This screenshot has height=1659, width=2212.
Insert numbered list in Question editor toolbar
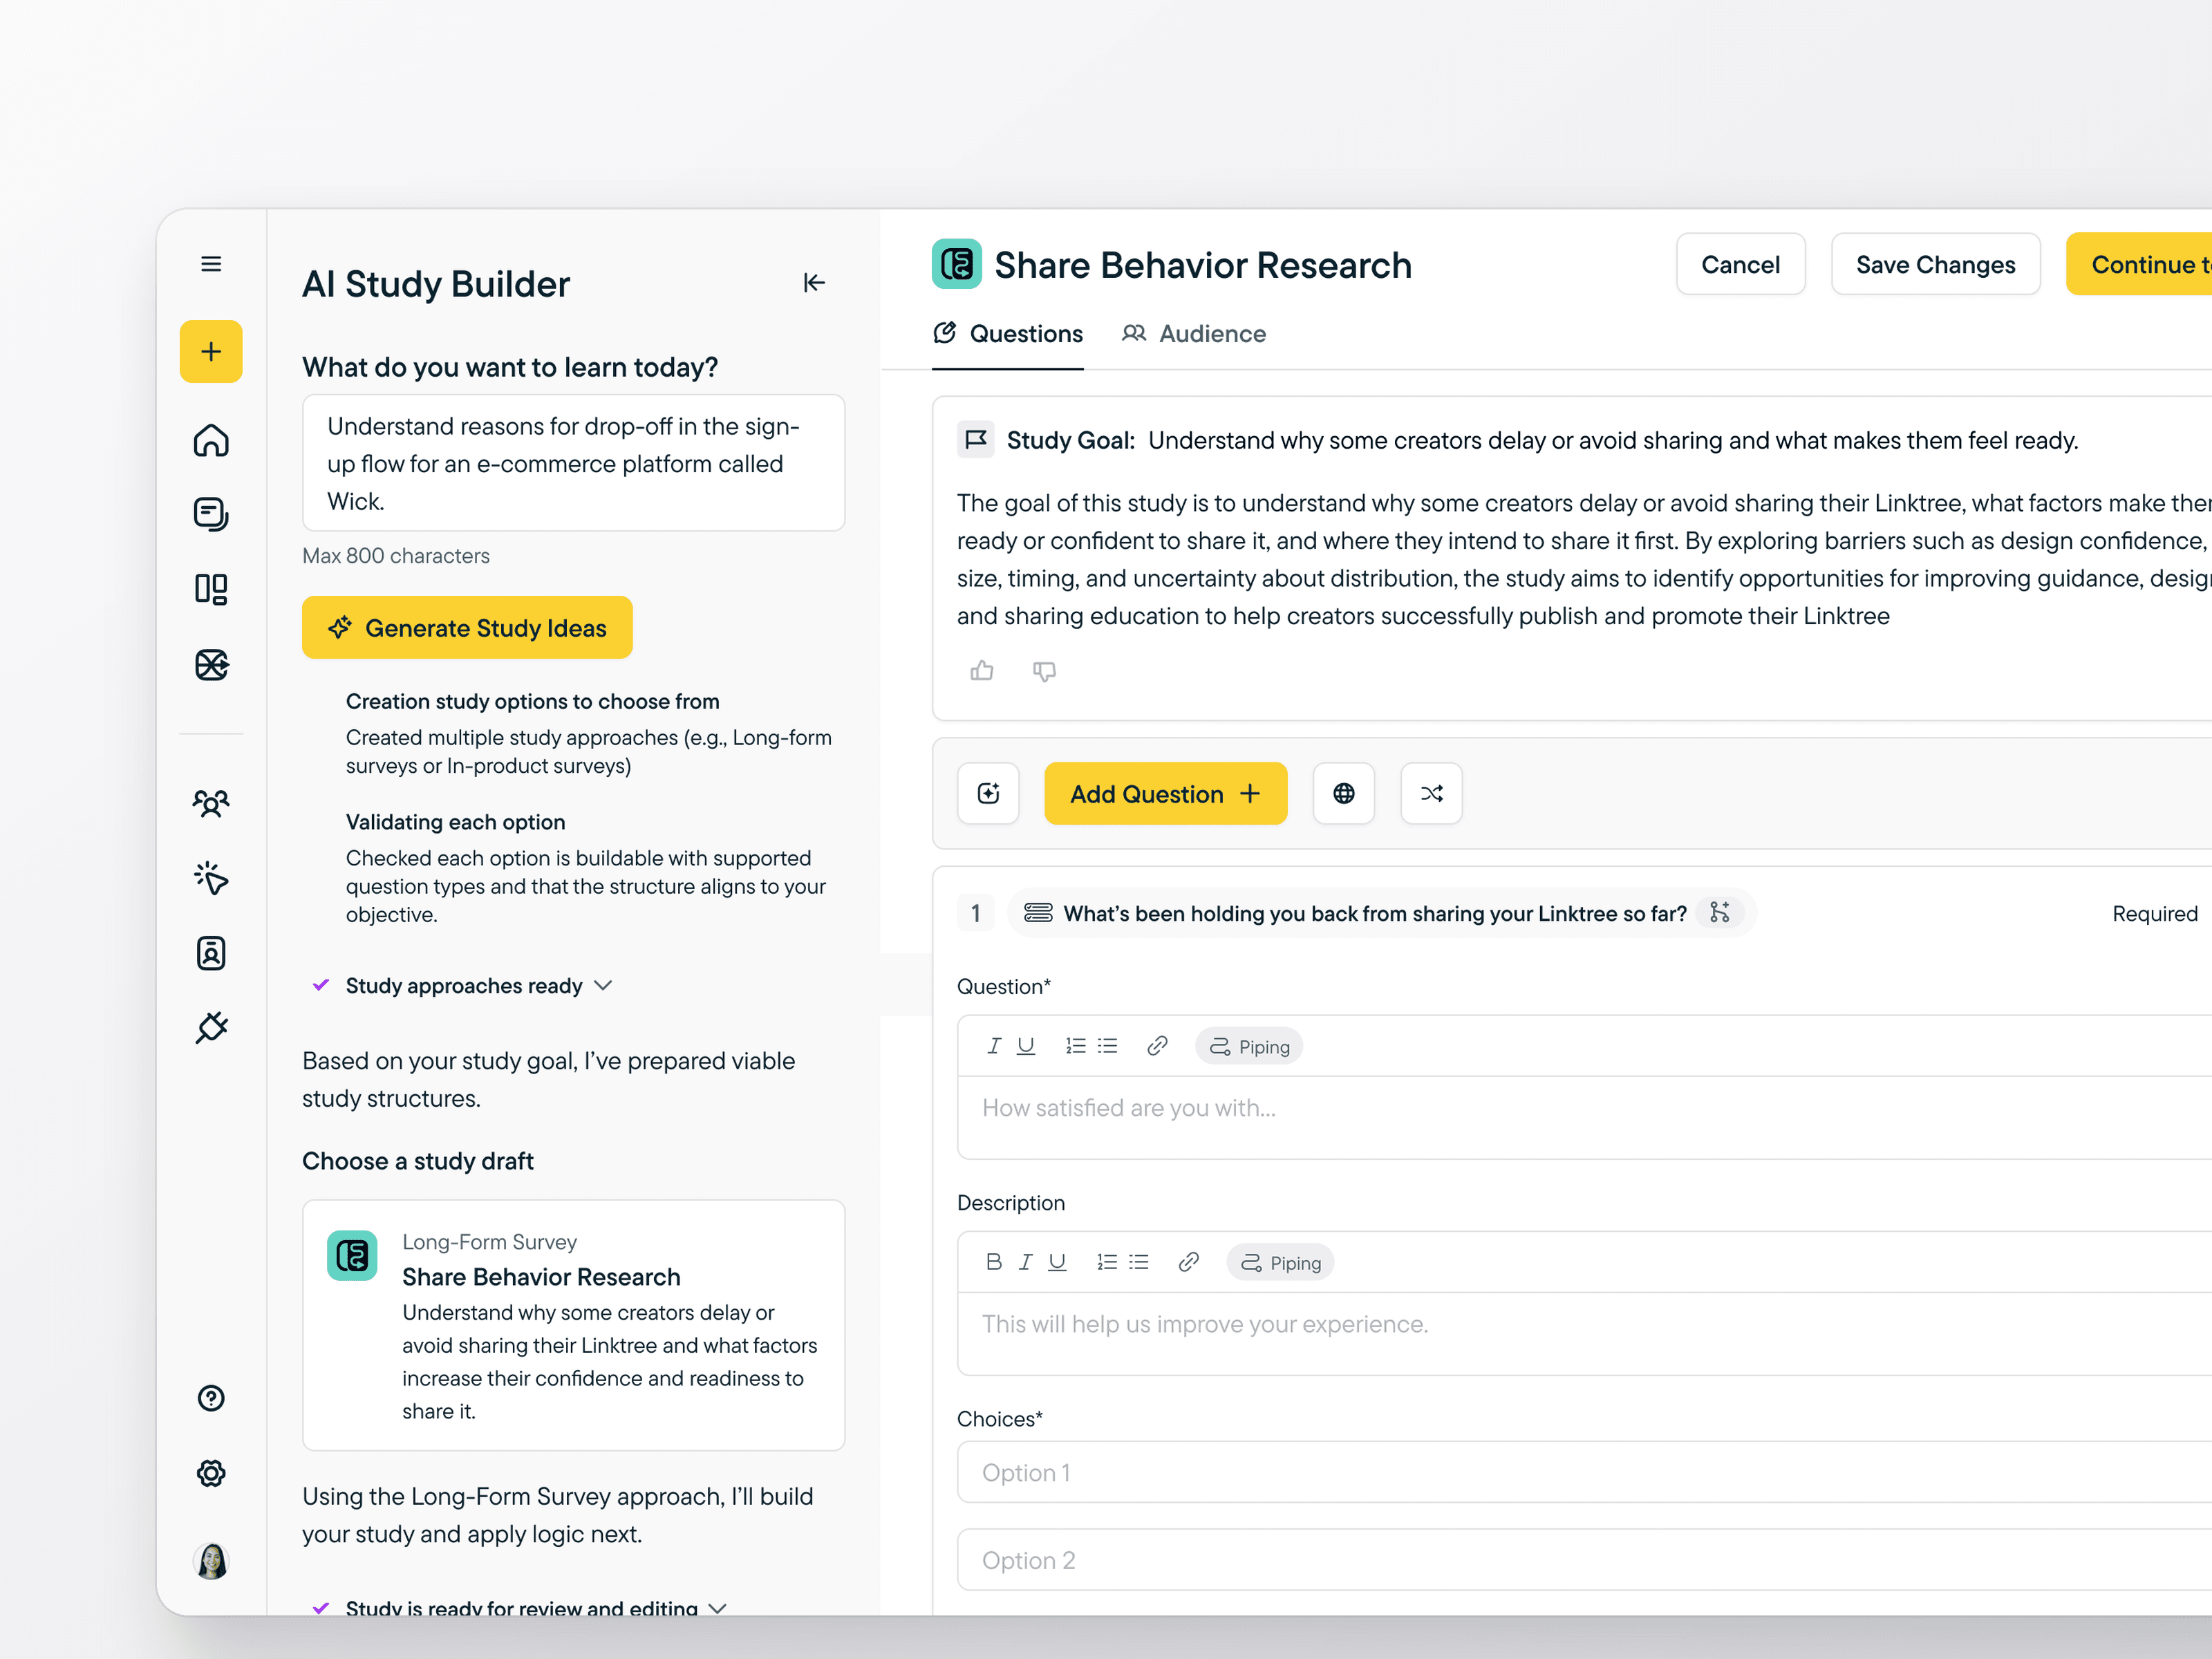(1076, 1046)
